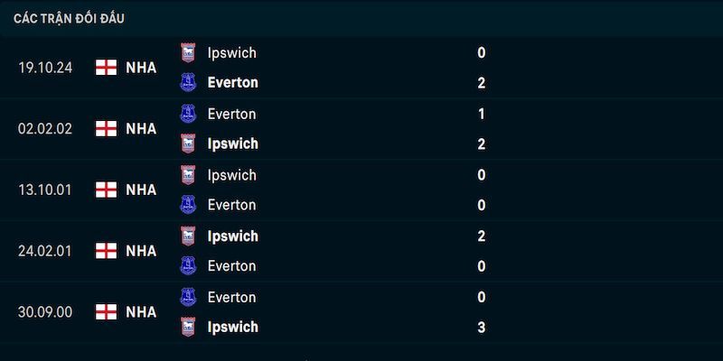723x361 pixels.
Task: Click the England flag beside 24.02.01
Action: (x=106, y=251)
